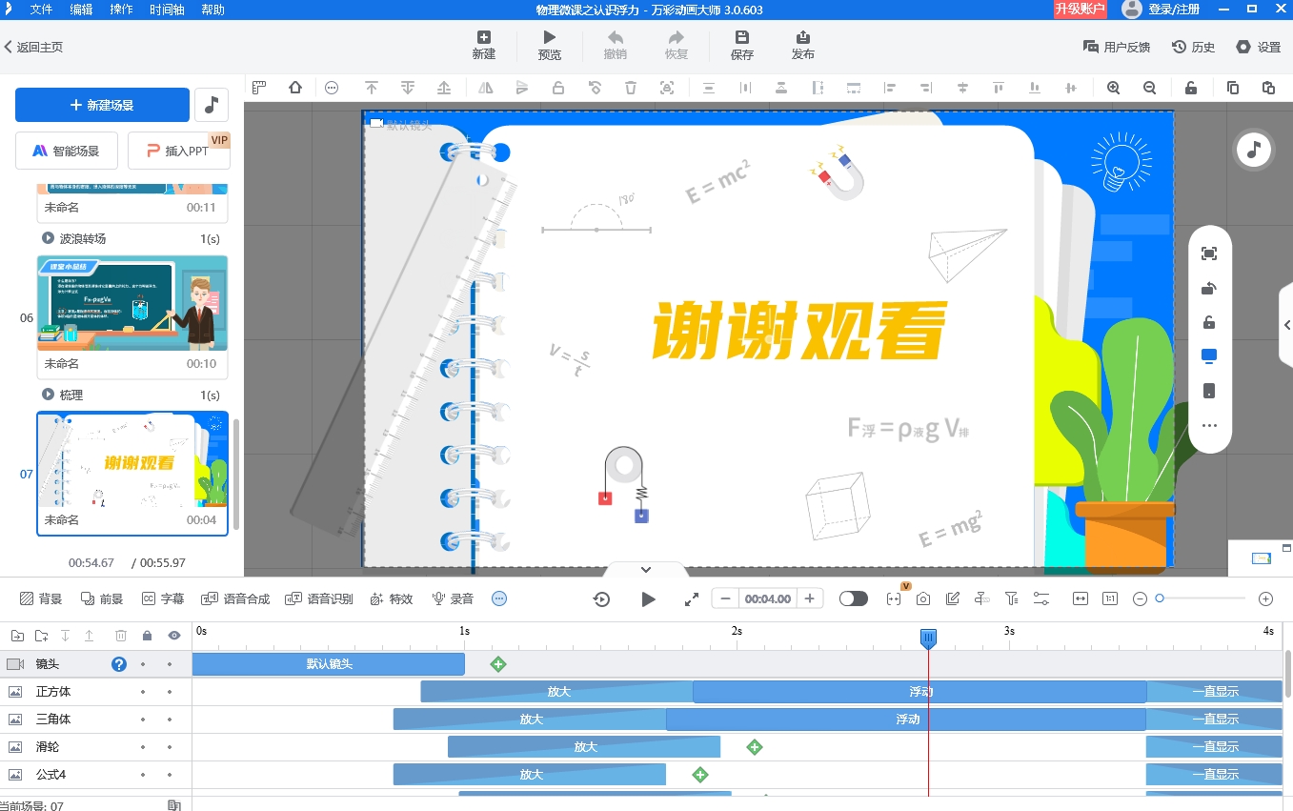
Task: Click the 新建场景 new scene button
Action: [x=102, y=105]
